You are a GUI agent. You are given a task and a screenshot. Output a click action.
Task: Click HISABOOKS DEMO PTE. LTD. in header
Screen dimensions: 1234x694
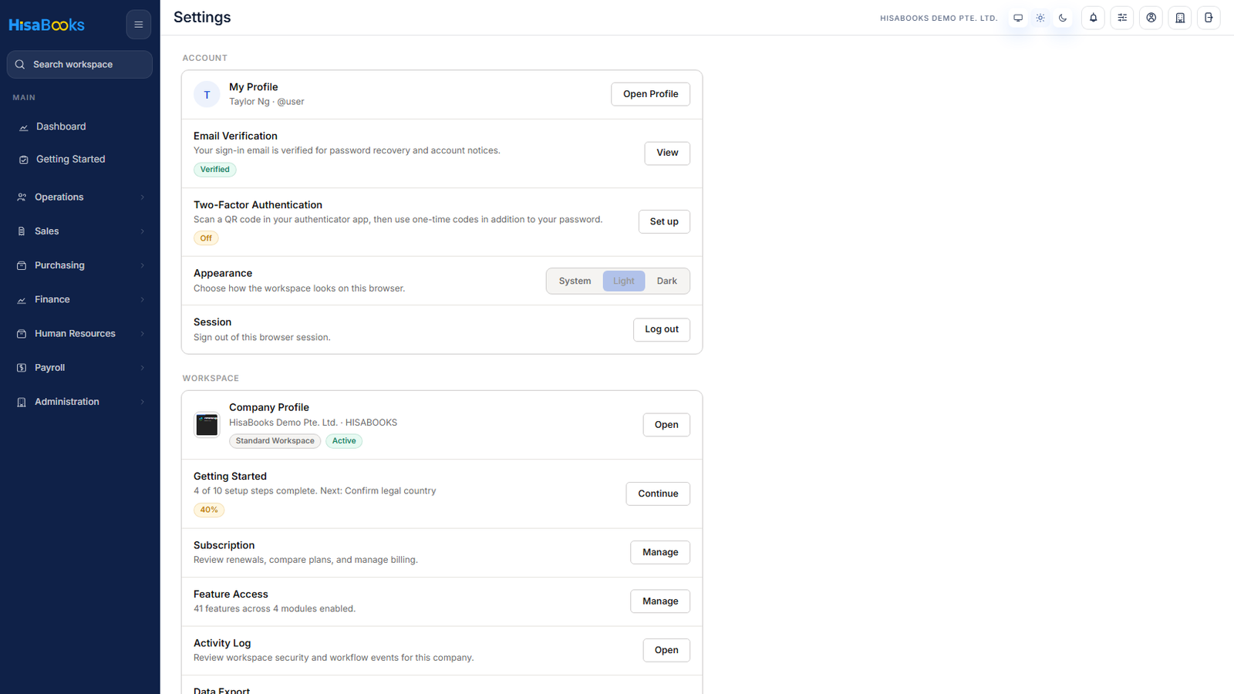939,18
